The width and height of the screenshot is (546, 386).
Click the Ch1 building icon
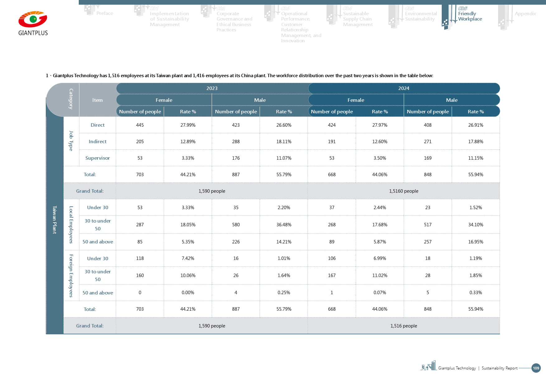click(x=140, y=11)
